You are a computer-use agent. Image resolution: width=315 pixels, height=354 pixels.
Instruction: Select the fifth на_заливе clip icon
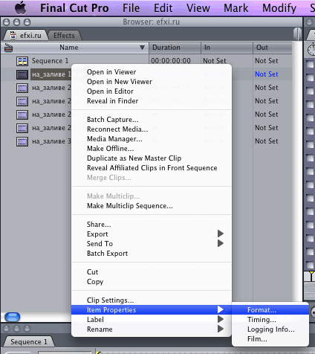(x=22, y=128)
